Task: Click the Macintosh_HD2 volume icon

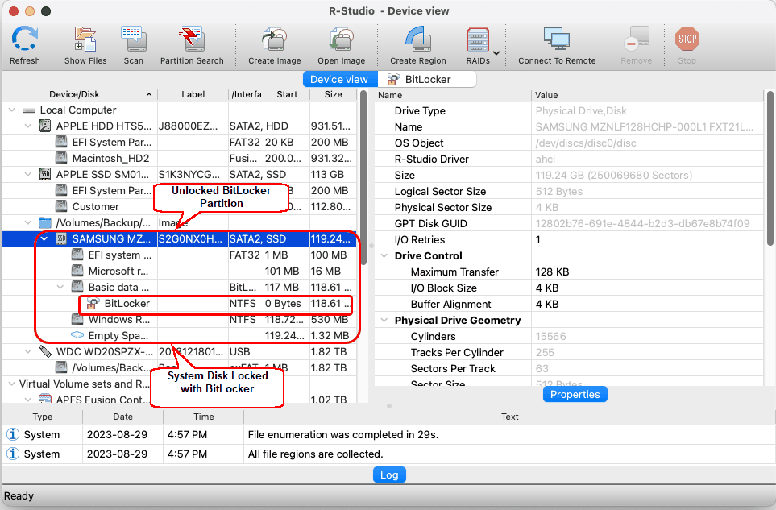Action: click(x=61, y=158)
